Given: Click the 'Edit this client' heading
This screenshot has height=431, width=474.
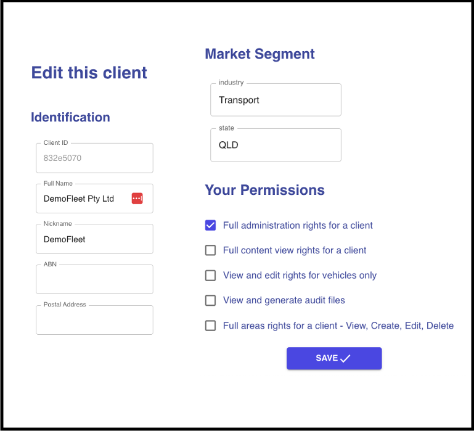Looking at the screenshot, I should (x=89, y=73).
